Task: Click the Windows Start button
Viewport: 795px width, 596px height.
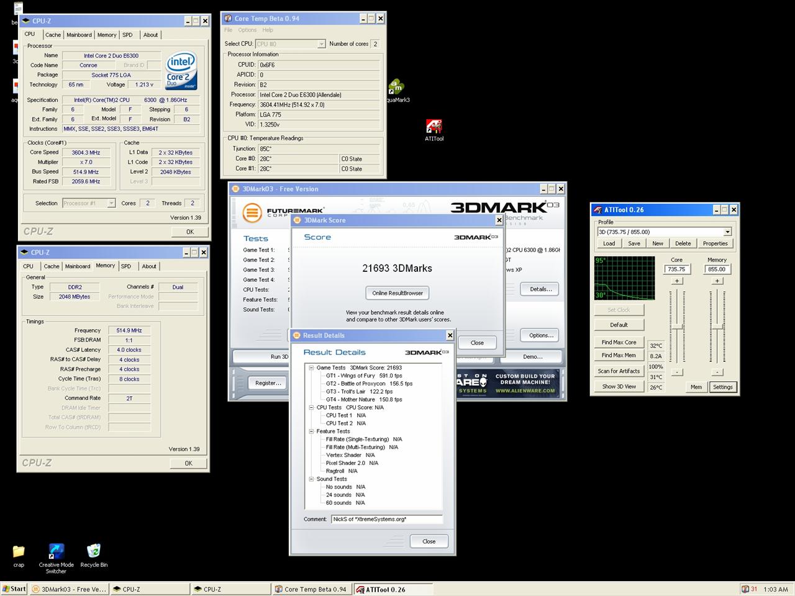Action: (14, 589)
